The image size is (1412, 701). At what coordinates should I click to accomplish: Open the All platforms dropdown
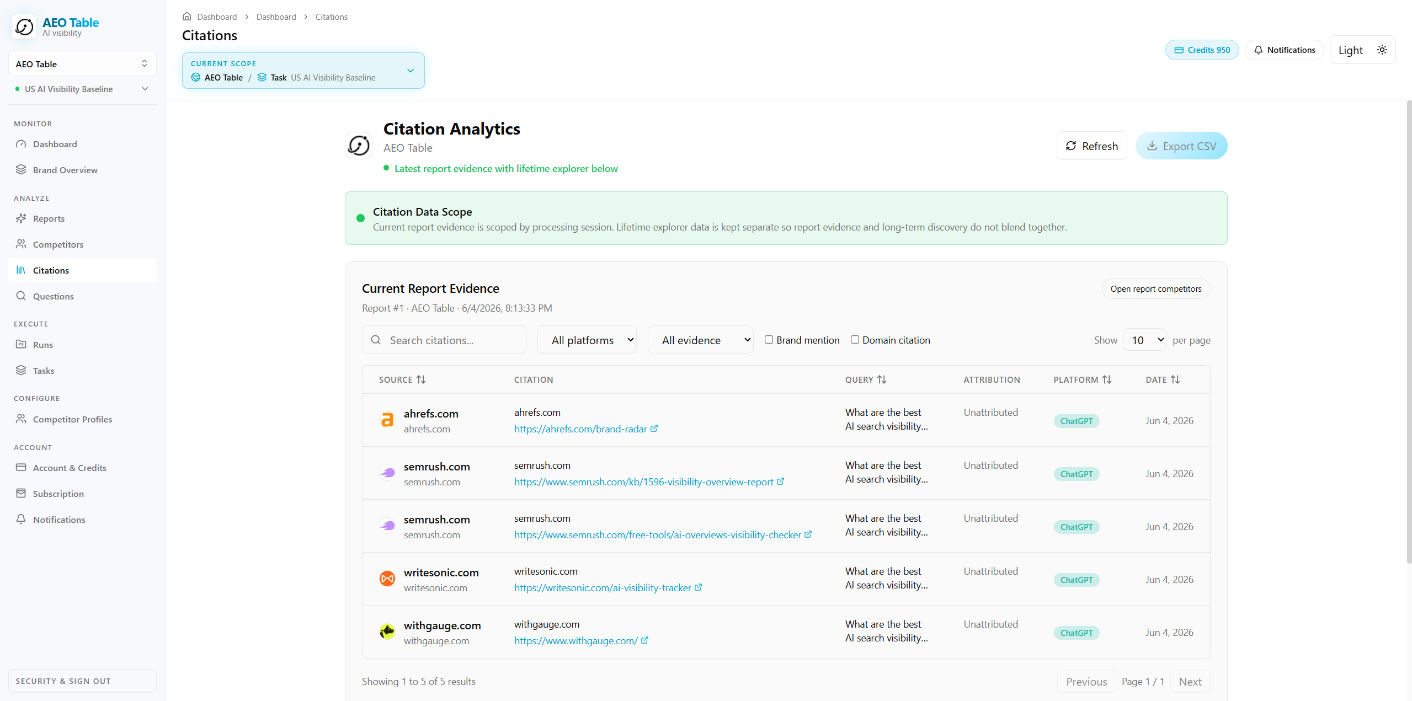(587, 340)
